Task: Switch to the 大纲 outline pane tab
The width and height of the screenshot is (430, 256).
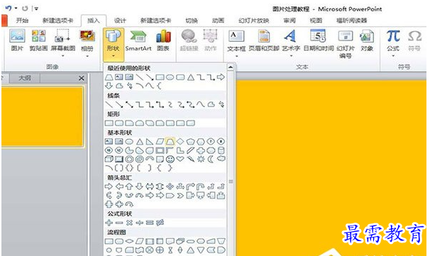Action: (x=25, y=78)
